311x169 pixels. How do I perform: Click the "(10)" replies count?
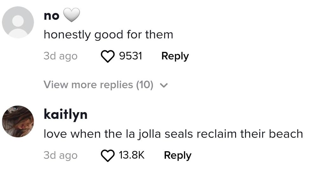pos(145,85)
